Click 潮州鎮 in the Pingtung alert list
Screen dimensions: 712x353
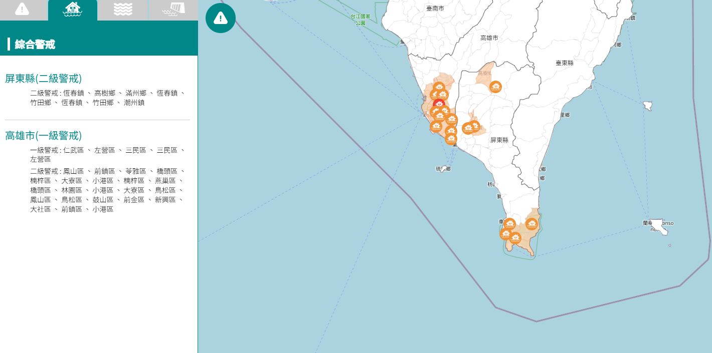coord(134,103)
